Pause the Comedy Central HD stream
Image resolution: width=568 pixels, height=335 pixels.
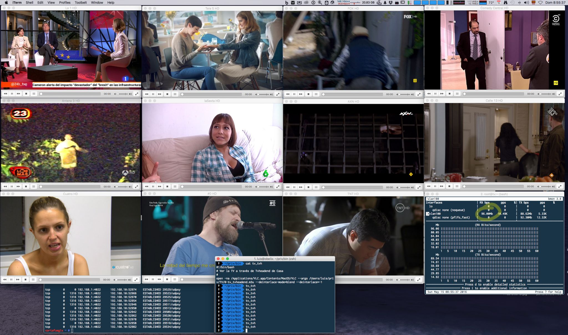(x=435, y=94)
